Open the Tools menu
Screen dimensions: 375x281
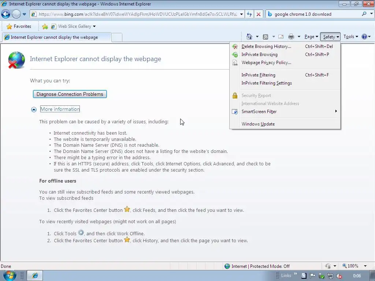point(350,37)
